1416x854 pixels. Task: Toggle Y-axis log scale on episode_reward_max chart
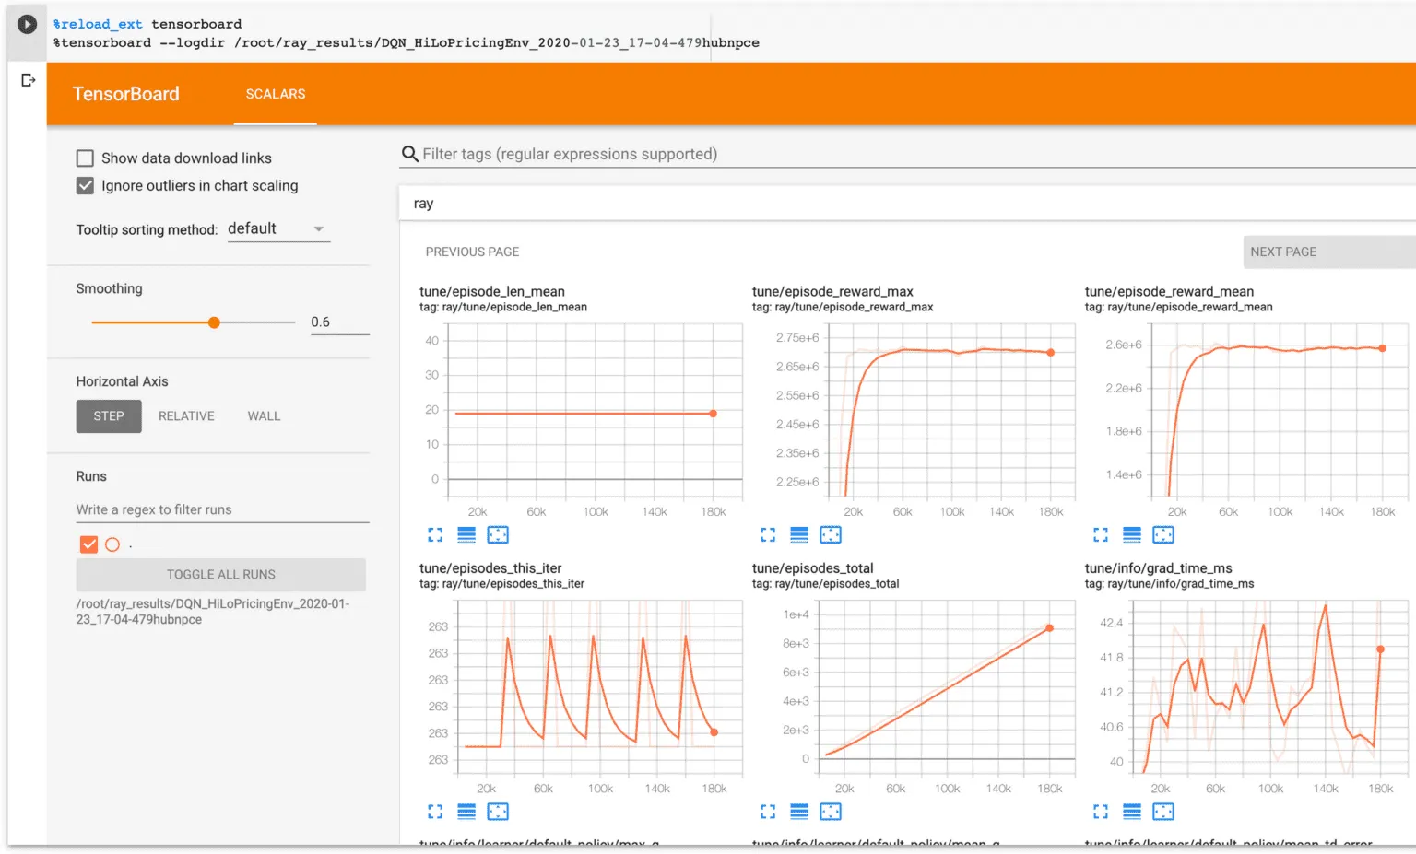(798, 534)
